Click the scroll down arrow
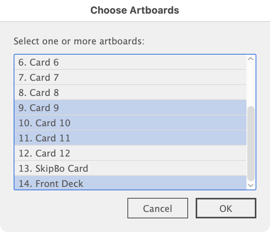270x232 pixels. [x=251, y=185]
